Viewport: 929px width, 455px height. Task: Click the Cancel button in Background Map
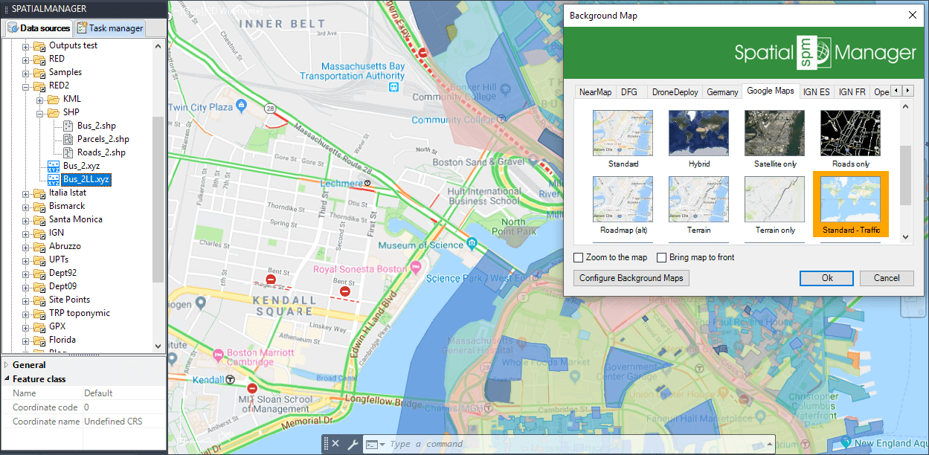coord(887,278)
